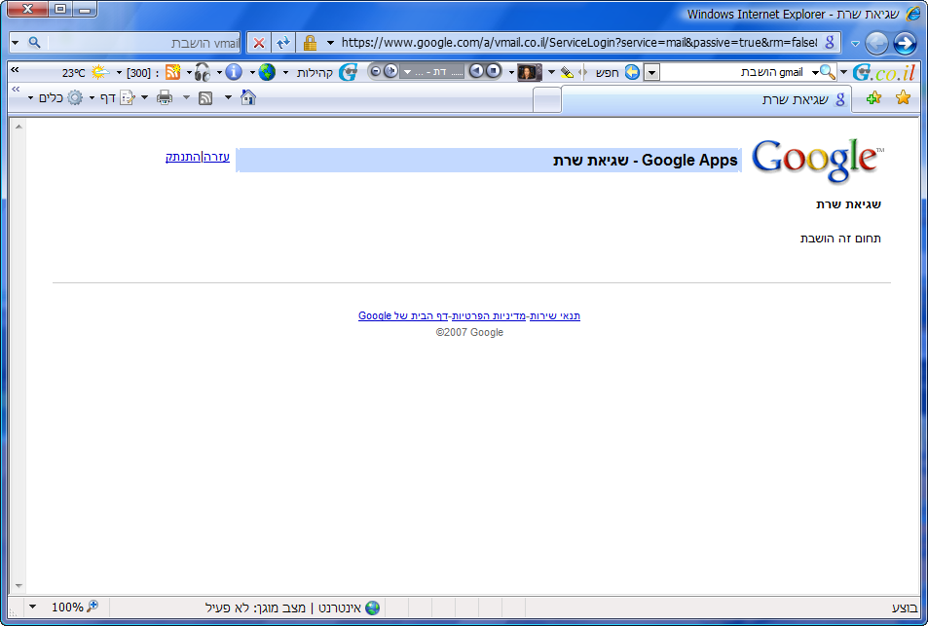Open the 'דף הבית של Google' link

(x=403, y=315)
